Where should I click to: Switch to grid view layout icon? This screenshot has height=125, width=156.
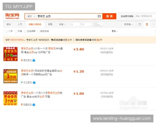[x=140, y=24]
